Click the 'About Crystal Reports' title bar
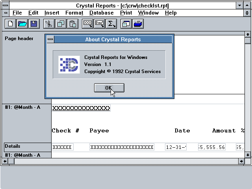This screenshot has height=189, width=252. click(x=113, y=39)
